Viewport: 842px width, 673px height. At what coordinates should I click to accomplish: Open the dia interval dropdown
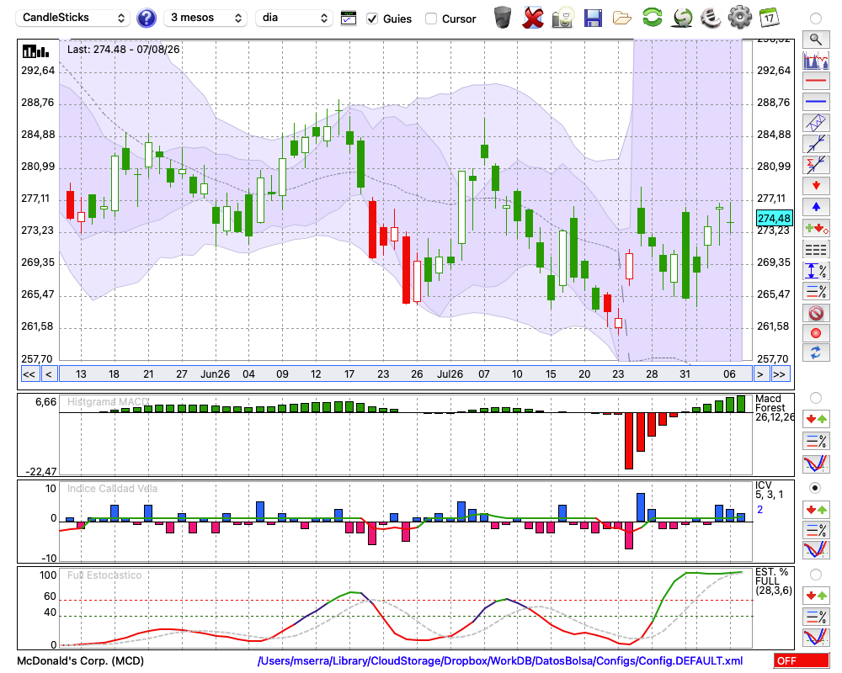click(x=294, y=18)
